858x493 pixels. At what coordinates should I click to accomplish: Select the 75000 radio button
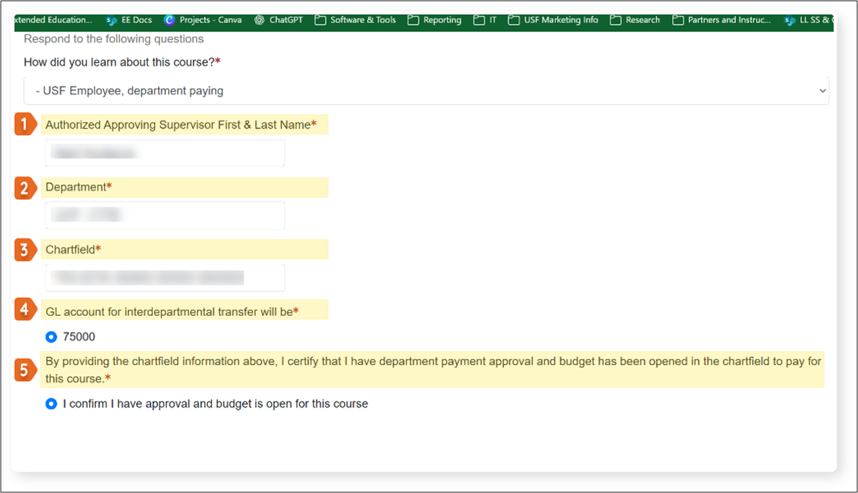click(x=51, y=336)
